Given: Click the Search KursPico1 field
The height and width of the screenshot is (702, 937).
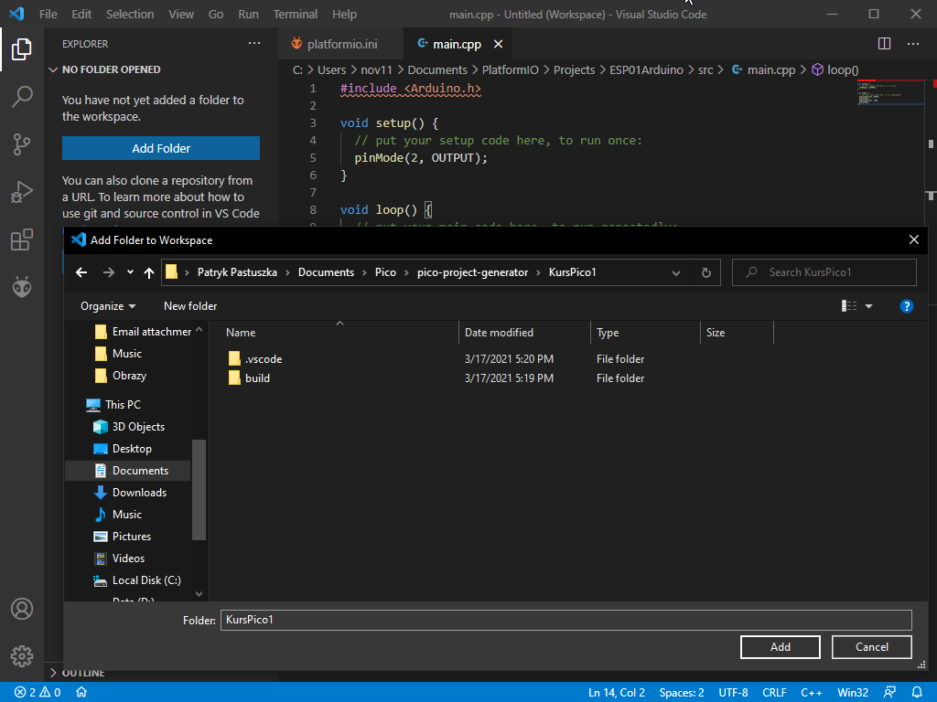Looking at the screenshot, I should 824,272.
